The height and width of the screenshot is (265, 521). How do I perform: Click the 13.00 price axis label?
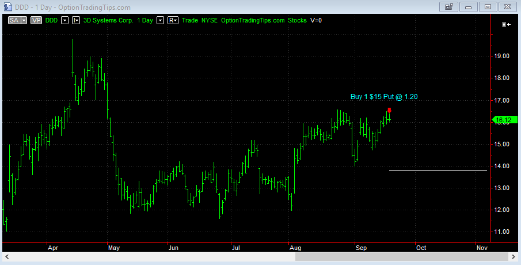502,188
